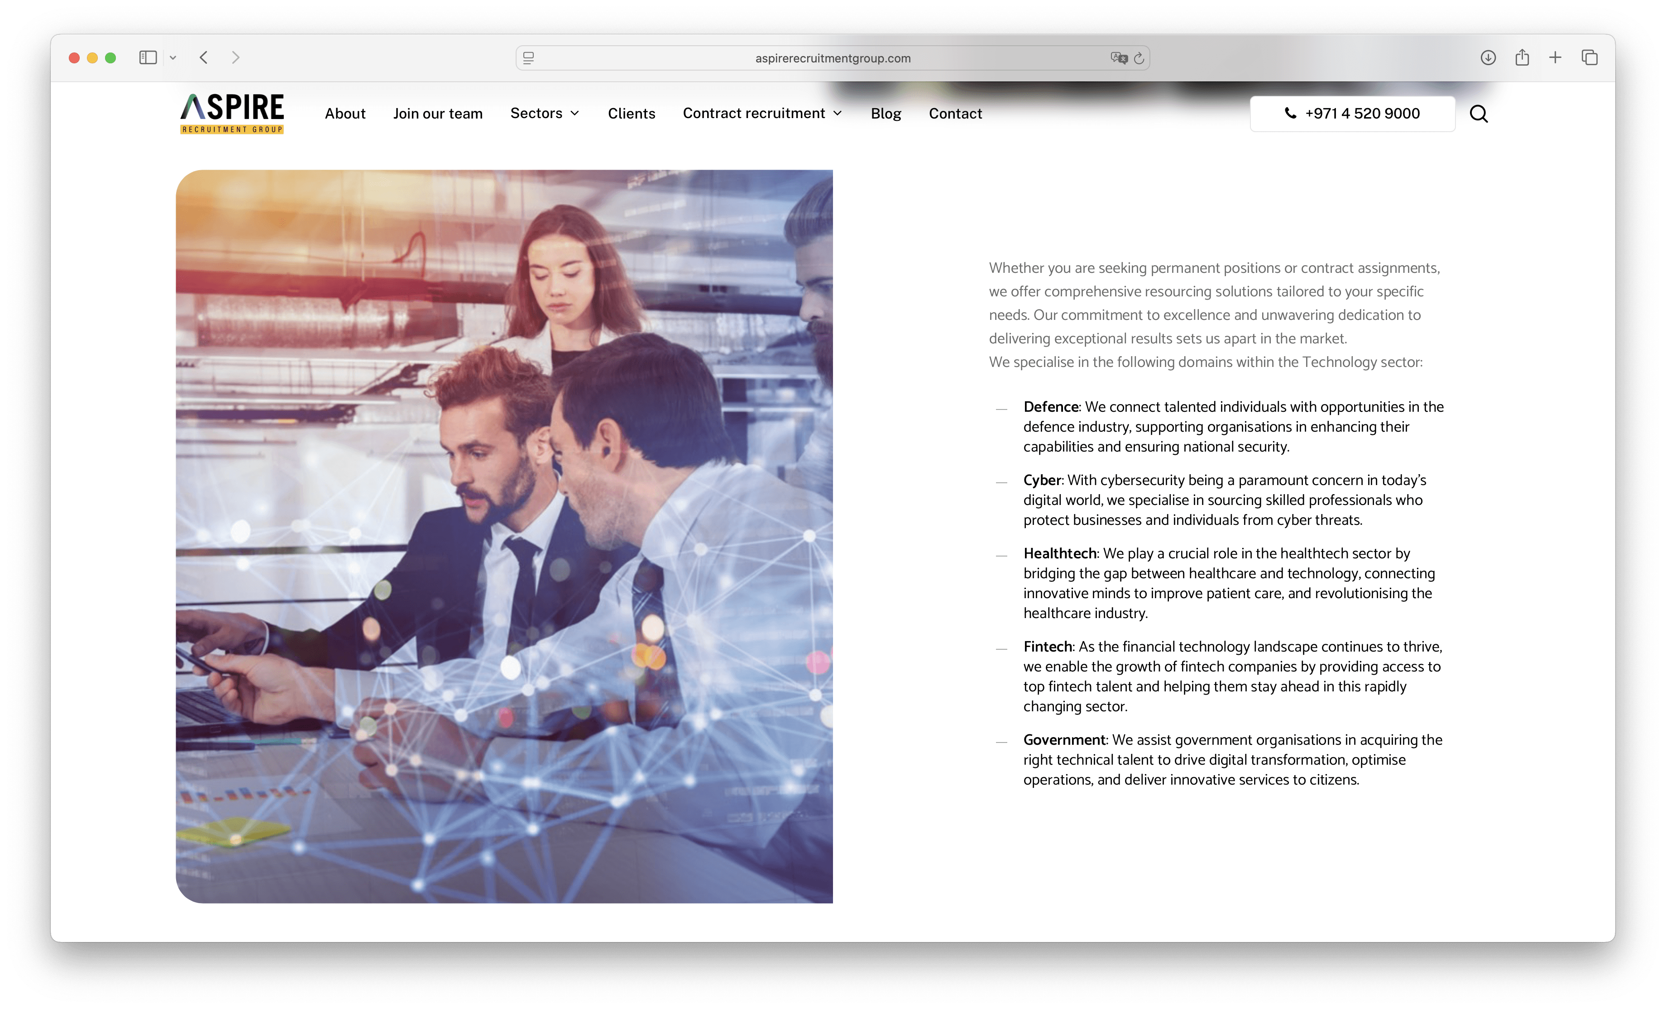Click the address bar URL field
Viewport: 1666px width, 1009px height.
(833, 59)
